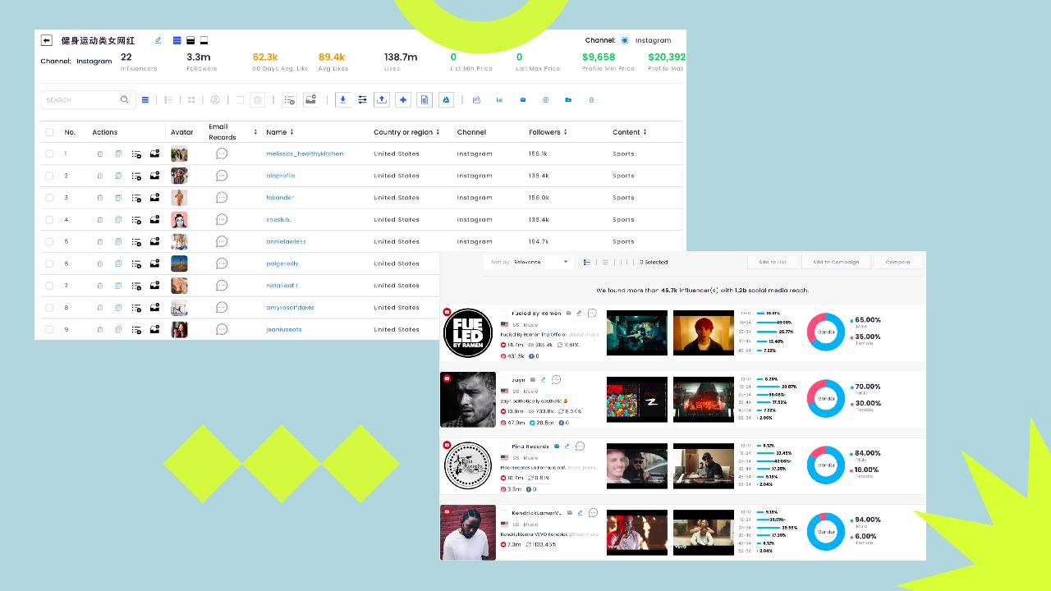Open the melissas_healthykitchen profile link
1051x591 pixels.
pos(305,153)
